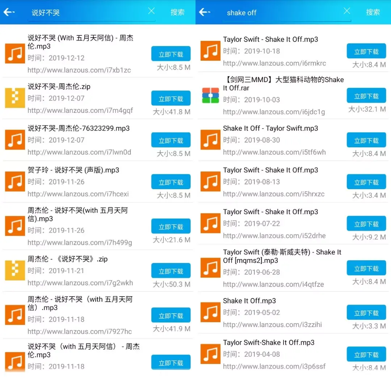Go back from the 说好不哭 search screen

pos(9,12)
